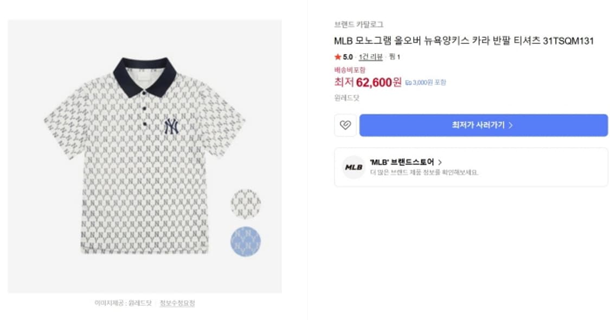
Task: Select the white monogram color swatch
Action: point(246,204)
